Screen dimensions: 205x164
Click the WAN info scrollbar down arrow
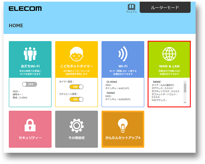[x=185, y=102]
